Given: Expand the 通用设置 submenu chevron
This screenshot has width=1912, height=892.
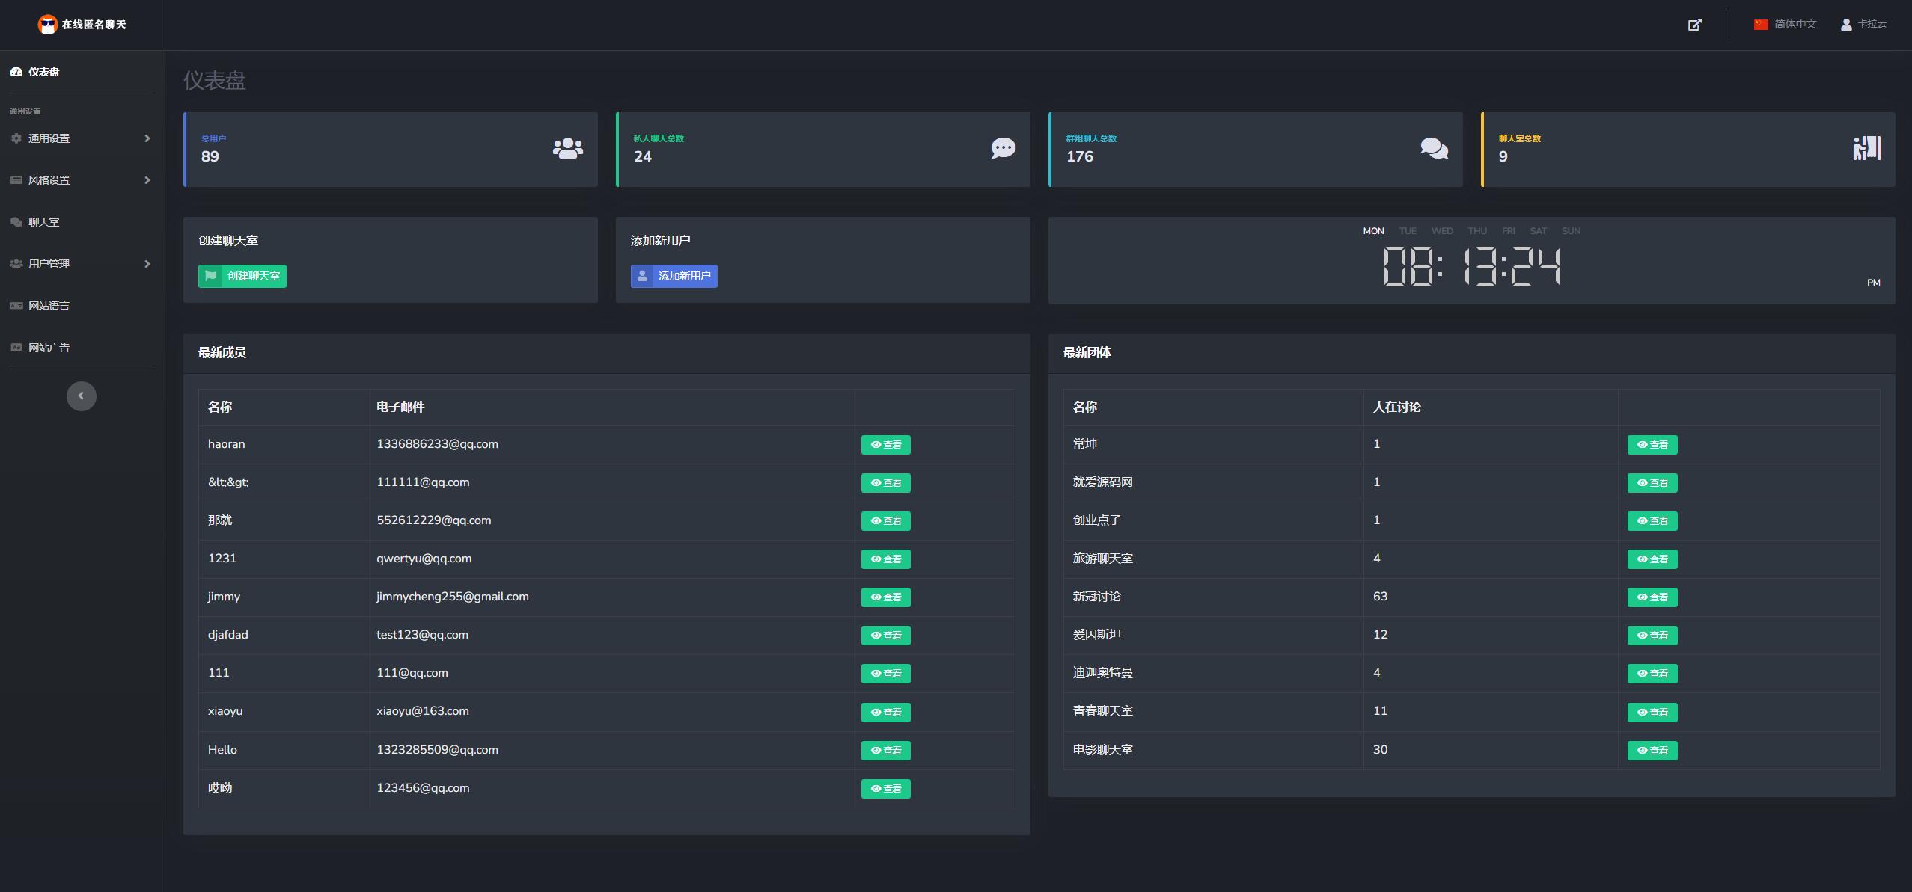Looking at the screenshot, I should [147, 138].
